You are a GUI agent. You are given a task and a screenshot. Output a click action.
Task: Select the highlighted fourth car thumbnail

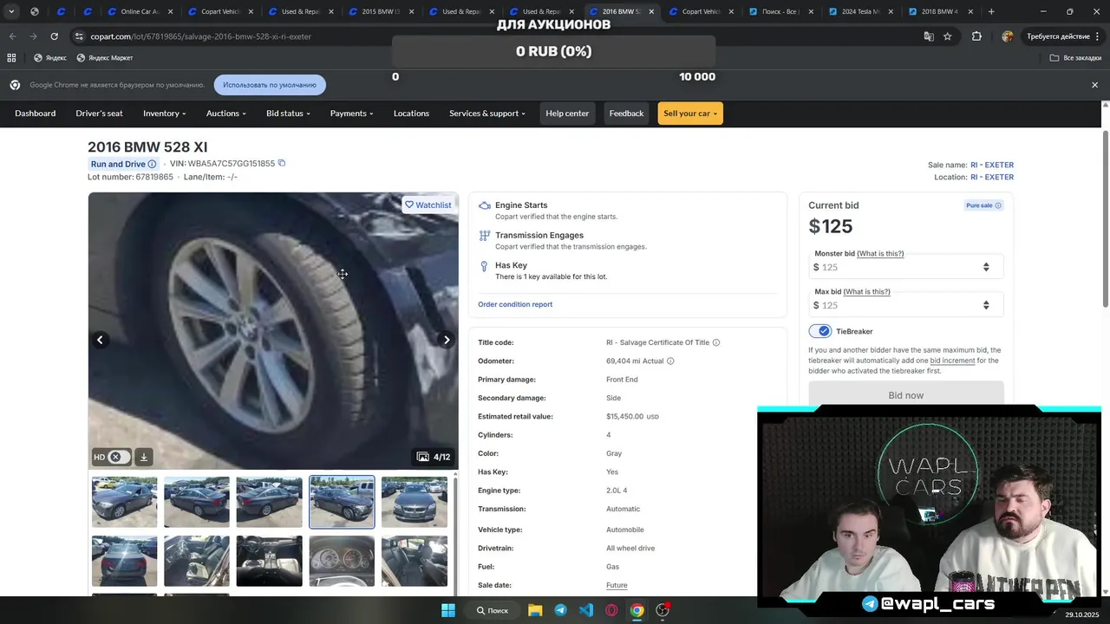342,502
